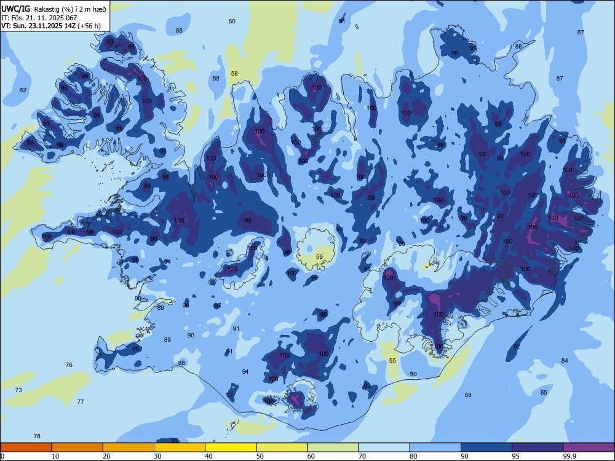615x461 pixels.
Task: Pick the 50–60 yellow-green legend swatch
Action: [x=282, y=447]
